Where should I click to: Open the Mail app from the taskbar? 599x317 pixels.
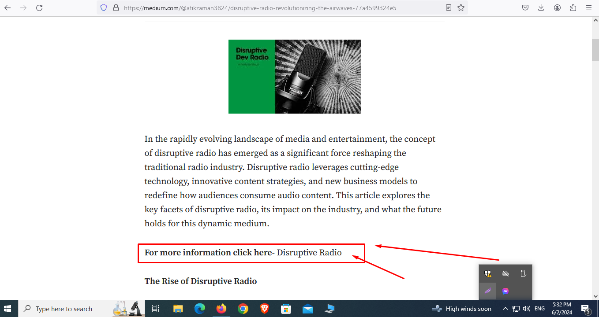[308, 309]
